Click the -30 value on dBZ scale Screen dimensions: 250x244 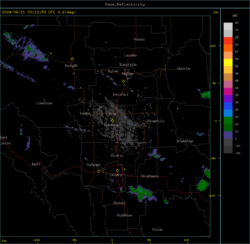[238, 153]
